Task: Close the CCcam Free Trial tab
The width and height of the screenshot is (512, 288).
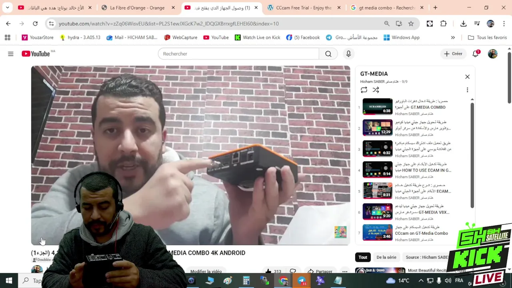Action: (x=339, y=8)
